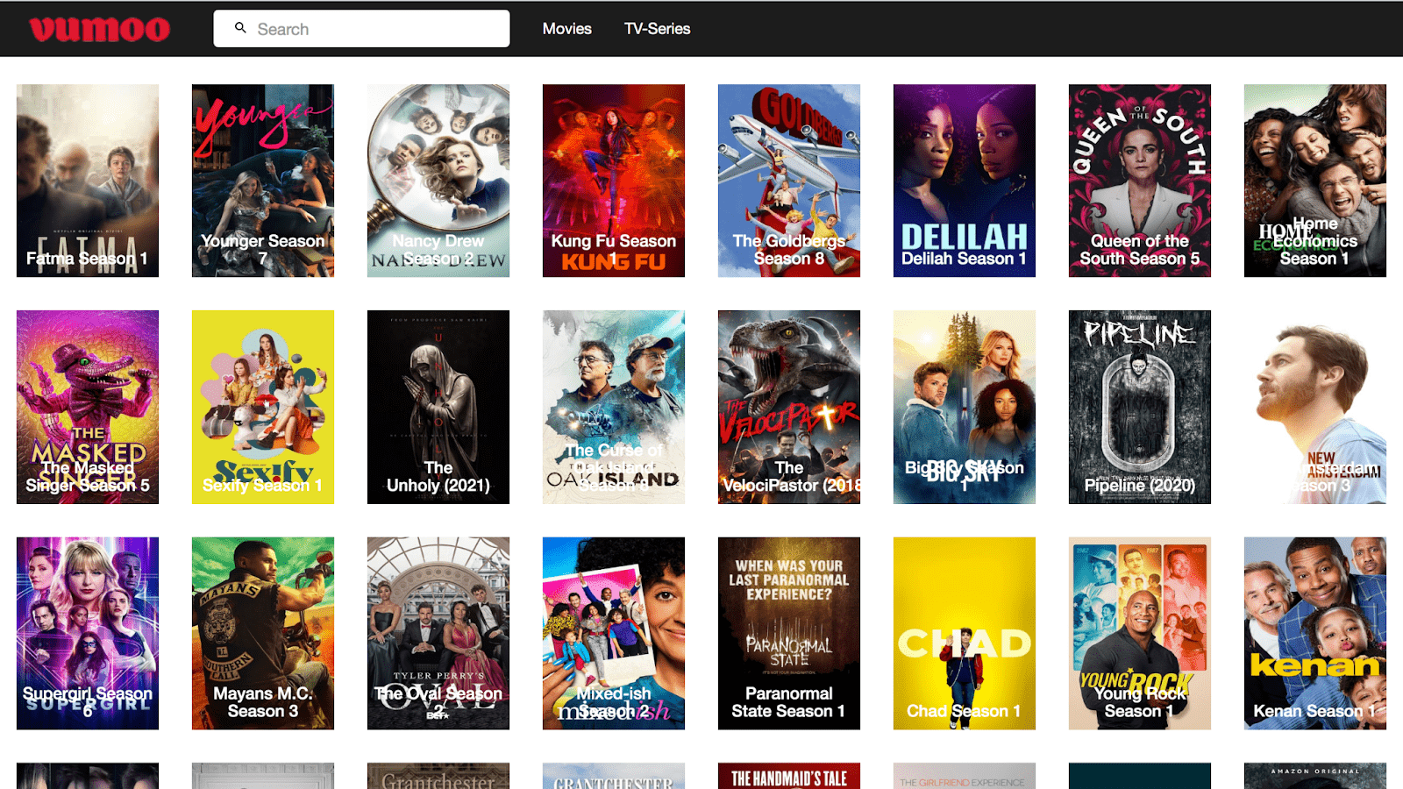
Task: Focus the Search input field
Action: [x=361, y=29]
